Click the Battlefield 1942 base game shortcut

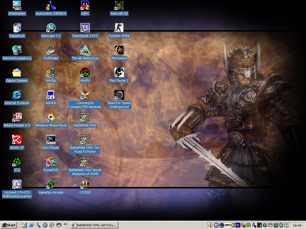85,120
